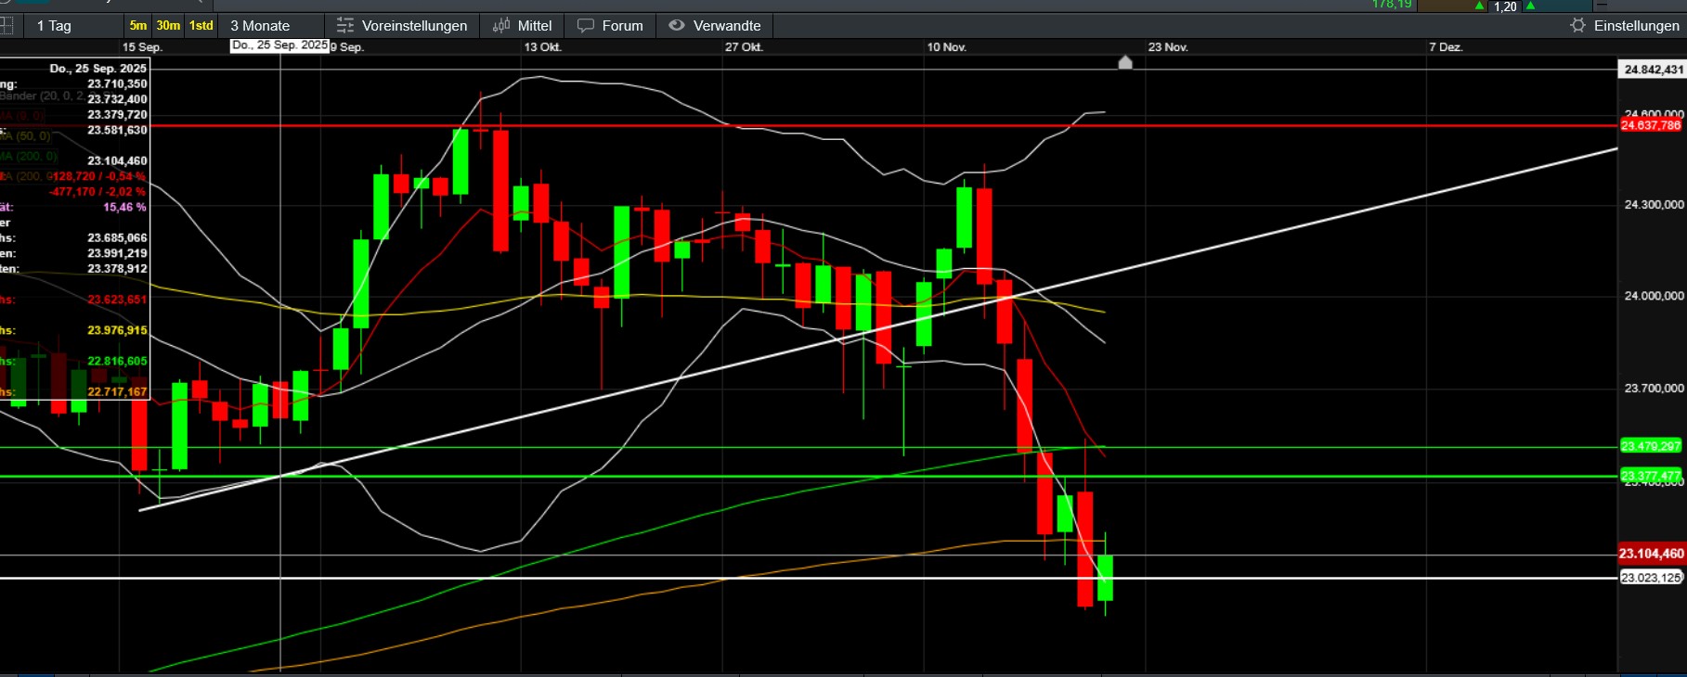
Task: Click the Verwandte eye icon
Action: 677,26
